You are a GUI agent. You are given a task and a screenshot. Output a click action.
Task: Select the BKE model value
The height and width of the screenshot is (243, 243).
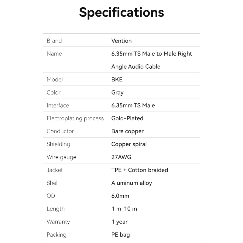pos(117,80)
